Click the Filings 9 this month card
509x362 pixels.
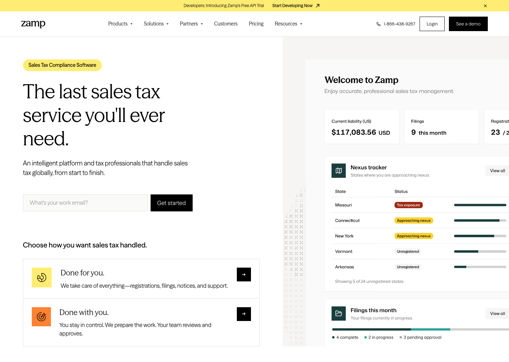click(x=441, y=127)
